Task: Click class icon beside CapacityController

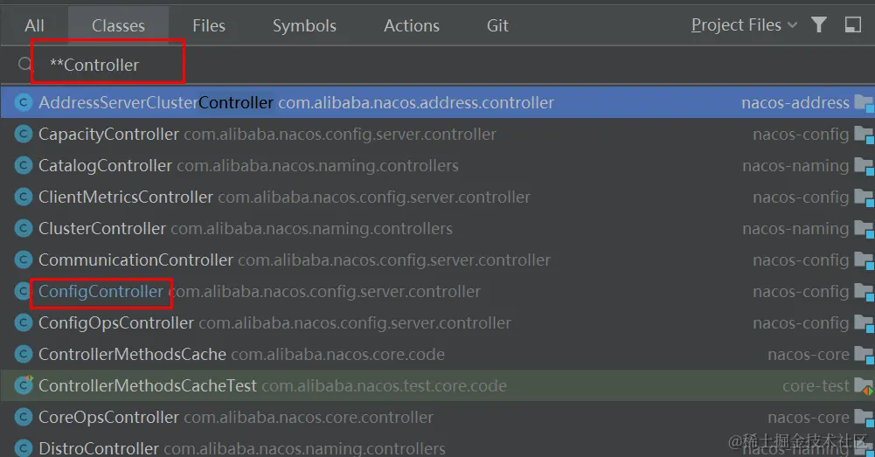Action: point(24,134)
